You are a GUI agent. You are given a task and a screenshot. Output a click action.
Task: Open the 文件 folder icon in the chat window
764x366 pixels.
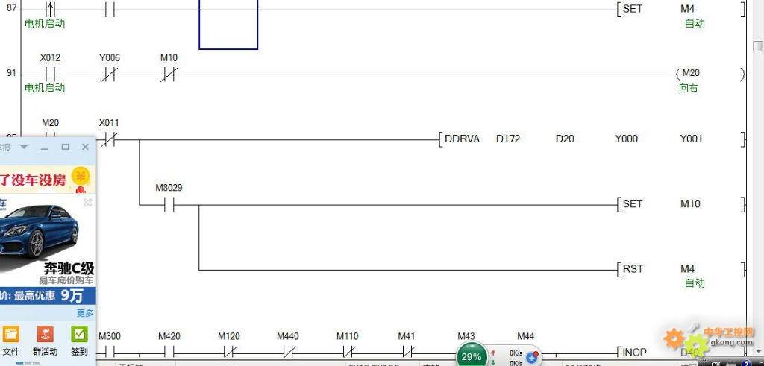click(10, 335)
